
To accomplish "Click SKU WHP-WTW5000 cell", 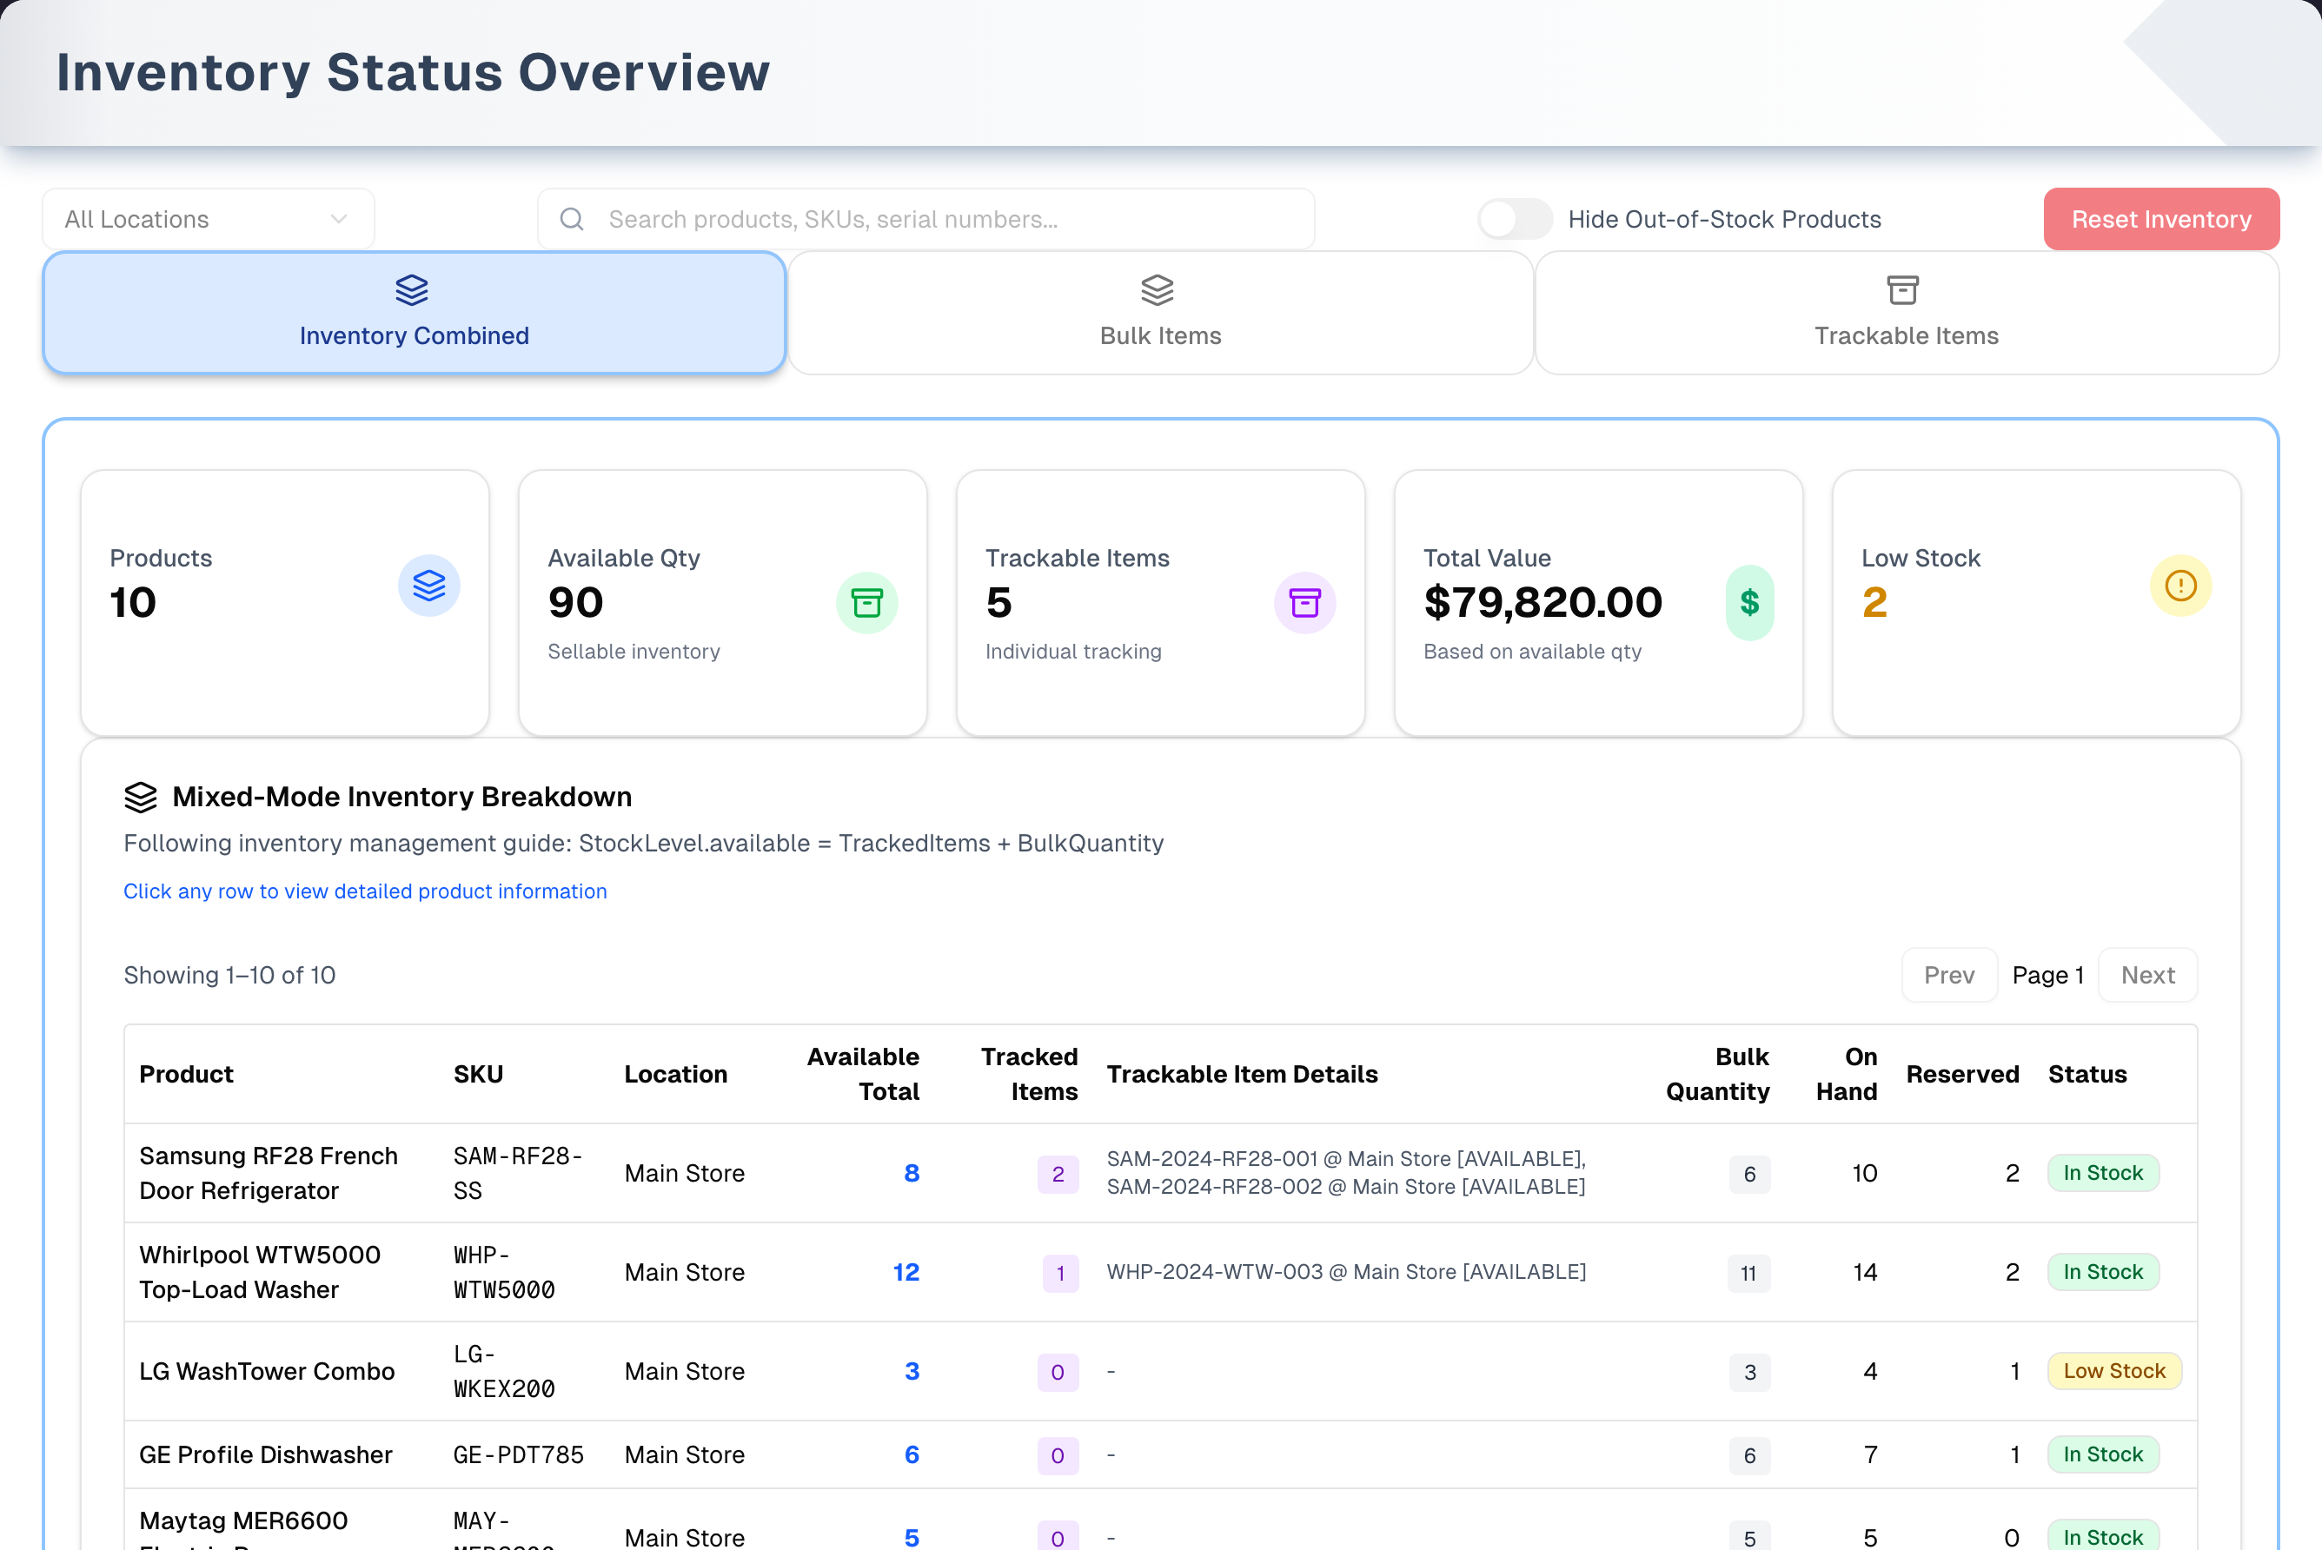I will point(504,1272).
